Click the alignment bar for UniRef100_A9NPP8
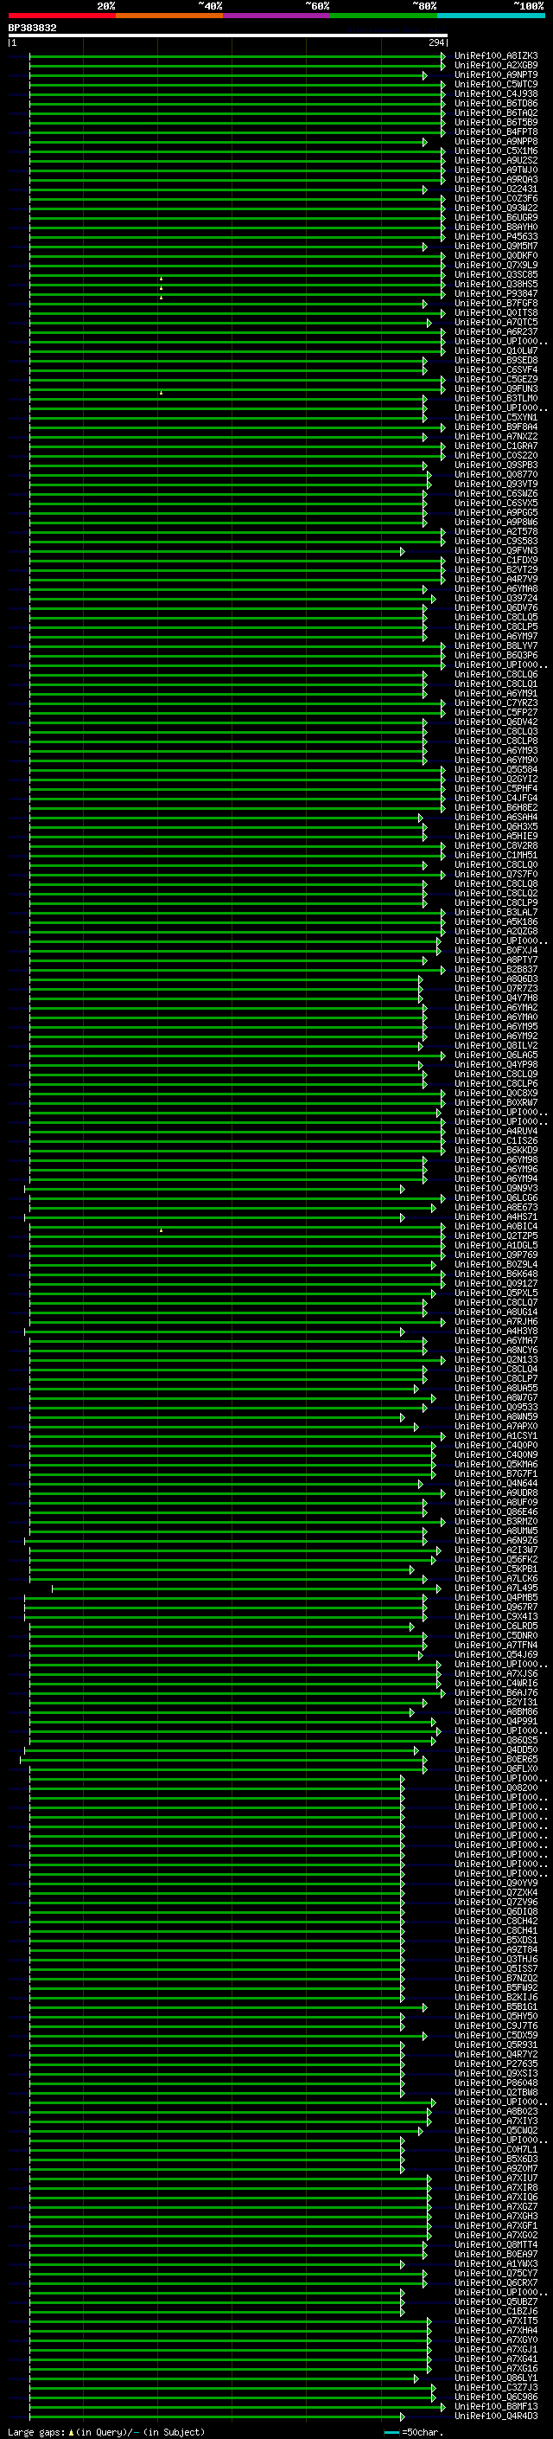This screenshot has height=2439, width=553. click(228, 142)
